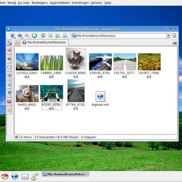Click the file name 161857_7968.jpg
This screenshot has height=182, width=182.
149,75
